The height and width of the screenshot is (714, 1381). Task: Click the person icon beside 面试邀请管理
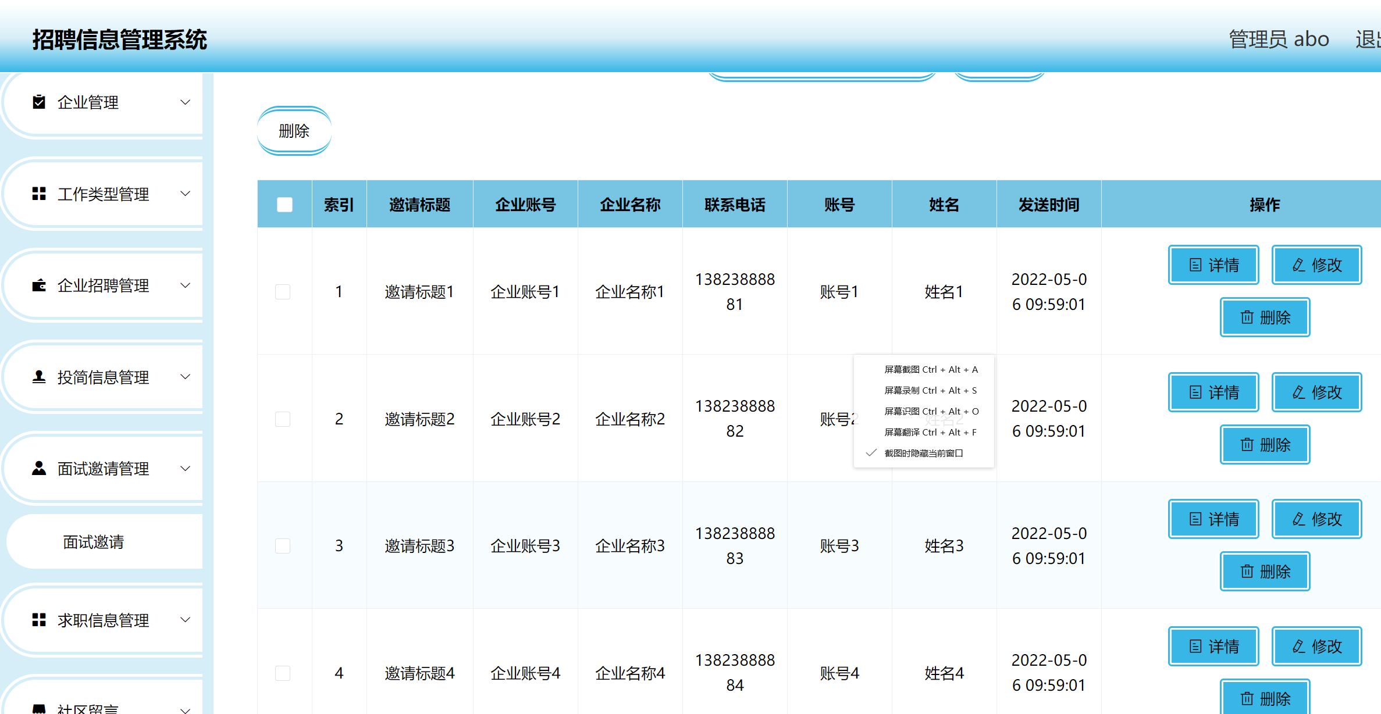coord(39,468)
